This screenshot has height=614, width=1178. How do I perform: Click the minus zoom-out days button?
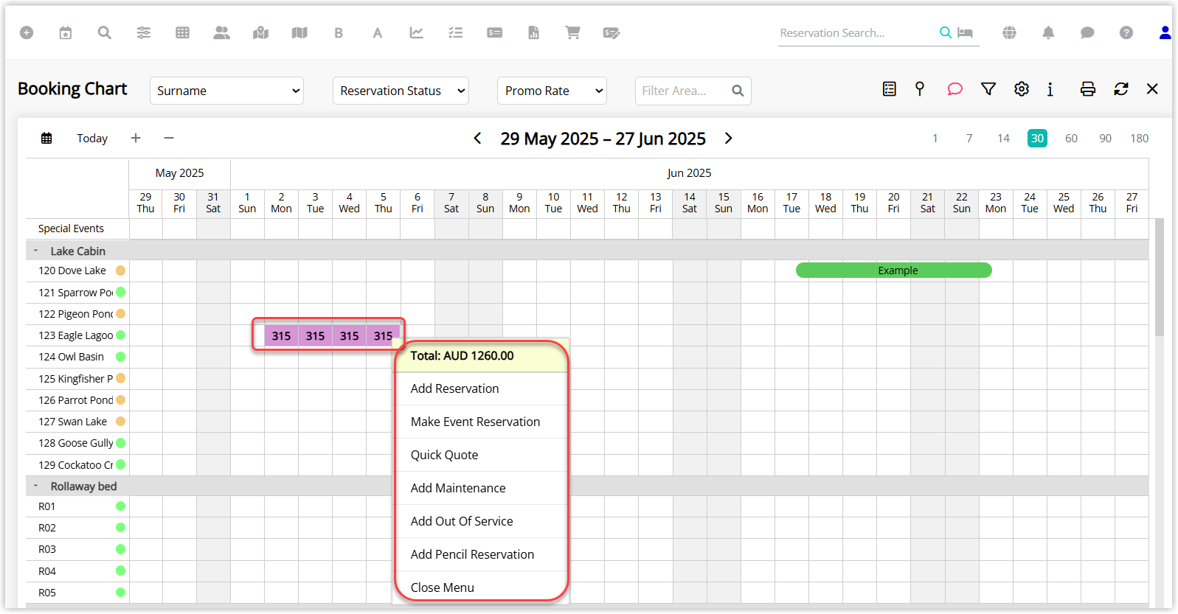point(169,138)
